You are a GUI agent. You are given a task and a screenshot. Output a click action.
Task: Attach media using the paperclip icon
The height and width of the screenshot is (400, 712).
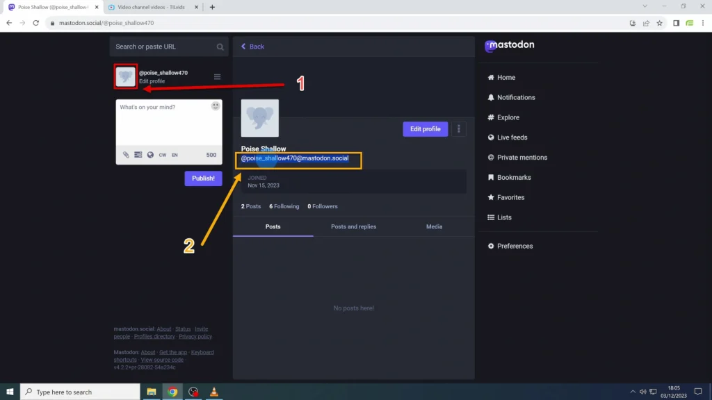126,155
